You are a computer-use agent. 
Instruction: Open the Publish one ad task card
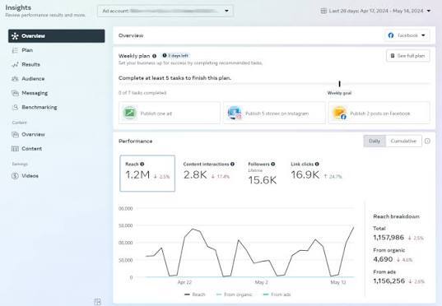169,113
